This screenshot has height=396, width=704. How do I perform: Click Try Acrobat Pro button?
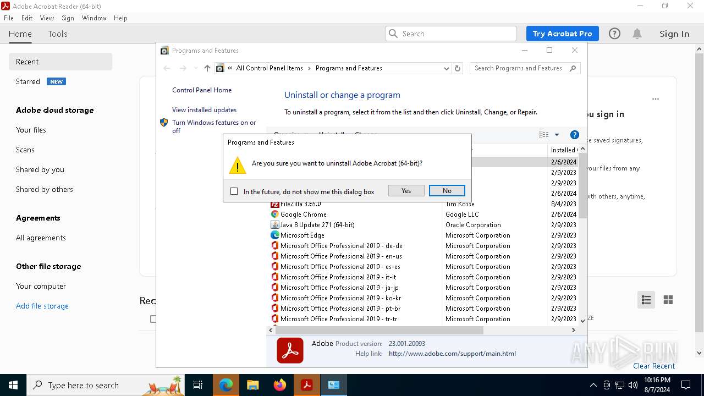tap(562, 34)
